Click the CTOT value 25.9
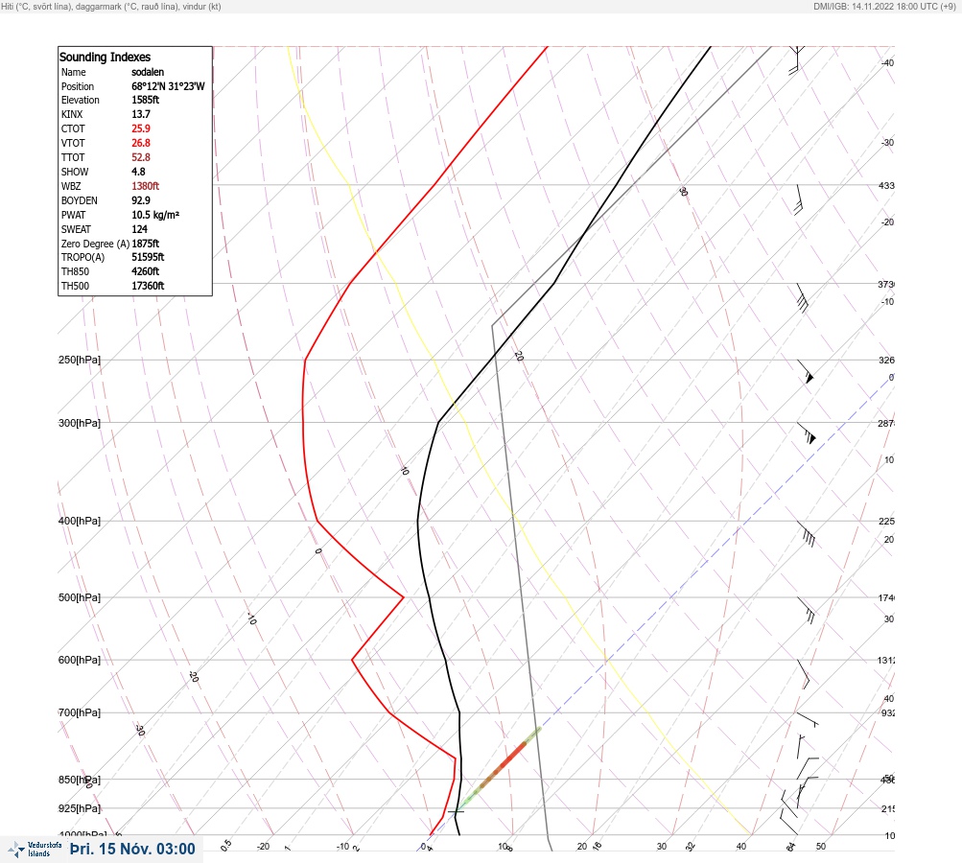962x863 pixels. click(x=141, y=128)
